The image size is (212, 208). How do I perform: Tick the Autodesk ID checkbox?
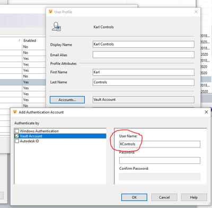tap(17, 141)
